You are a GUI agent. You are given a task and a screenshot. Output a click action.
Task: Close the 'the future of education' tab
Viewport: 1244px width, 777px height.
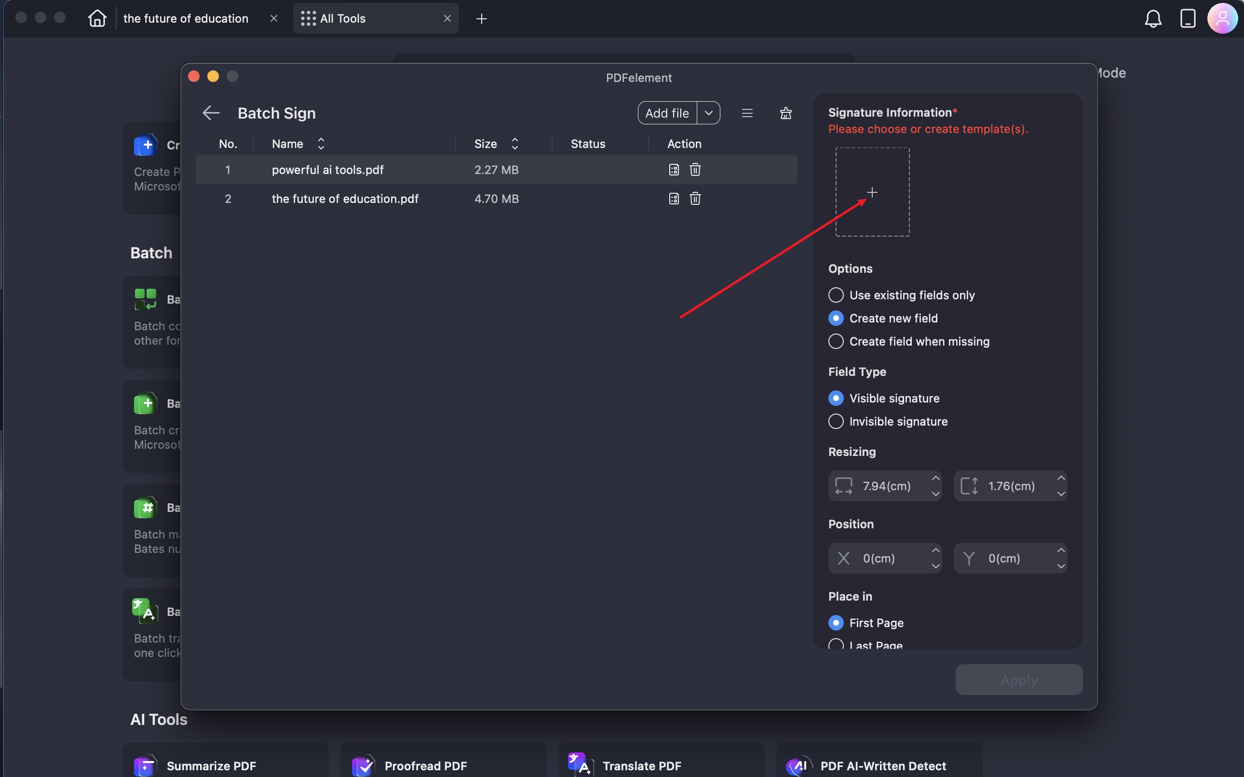tap(274, 18)
